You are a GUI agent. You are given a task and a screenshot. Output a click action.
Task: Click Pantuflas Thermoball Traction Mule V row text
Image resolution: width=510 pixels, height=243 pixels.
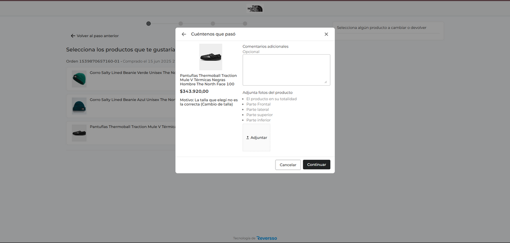point(133,126)
